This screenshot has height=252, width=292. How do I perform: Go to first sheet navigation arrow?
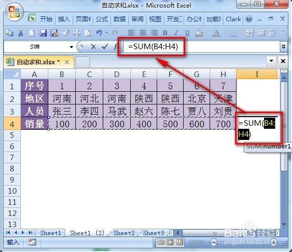pyautogui.click(x=8, y=233)
